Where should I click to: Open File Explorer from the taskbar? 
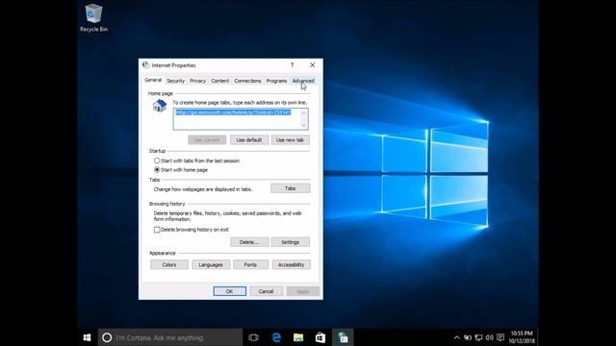tap(298, 337)
